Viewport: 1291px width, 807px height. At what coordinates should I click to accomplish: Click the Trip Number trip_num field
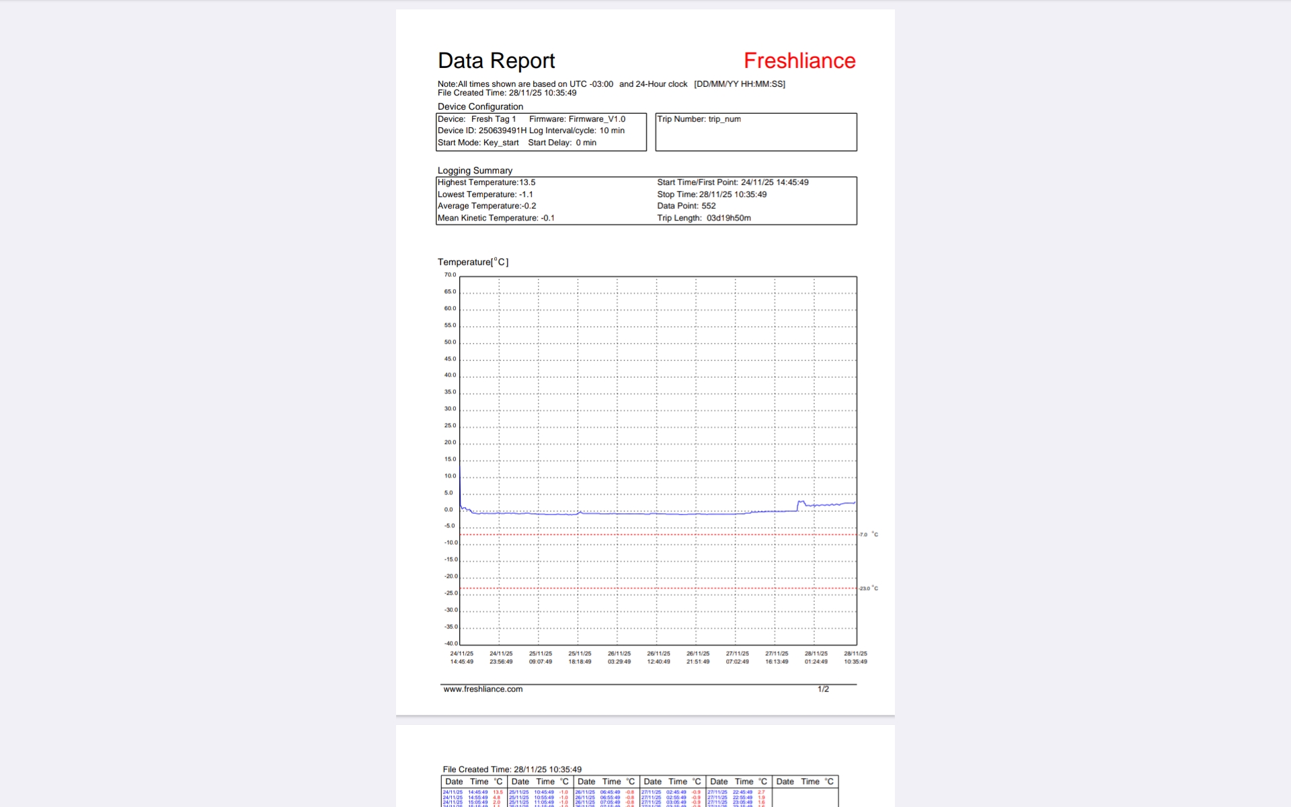[699, 119]
